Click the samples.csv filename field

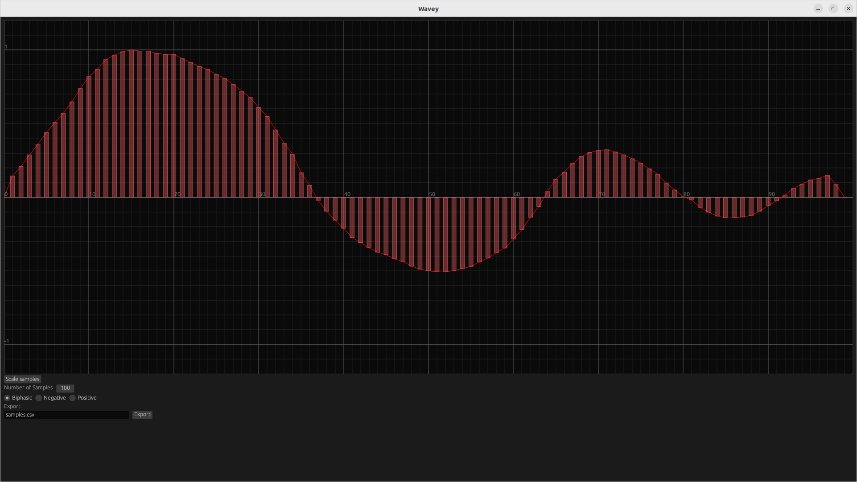66,415
